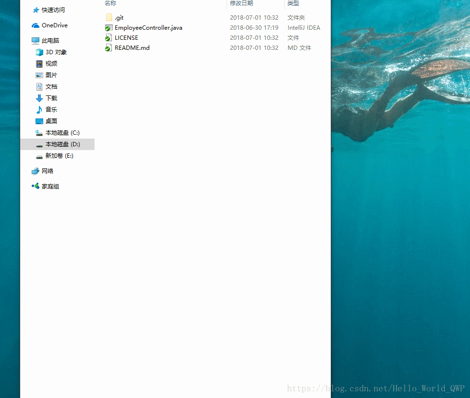Click the 文件夹 type cell
The height and width of the screenshot is (398, 470).
coord(296,18)
